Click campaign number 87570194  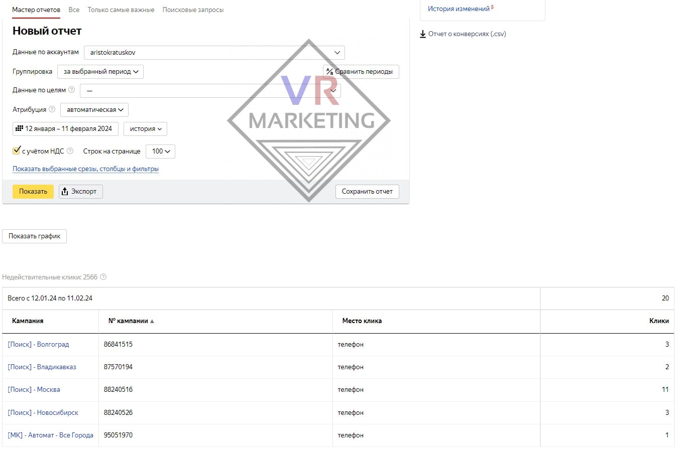(x=118, y=367)
